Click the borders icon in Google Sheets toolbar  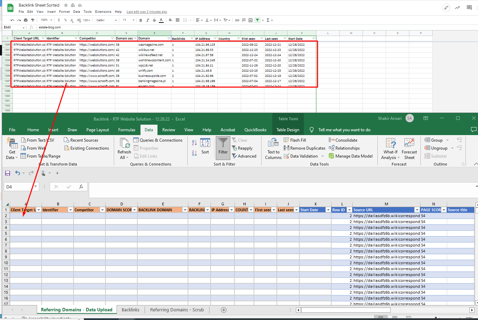coord(178,20)
